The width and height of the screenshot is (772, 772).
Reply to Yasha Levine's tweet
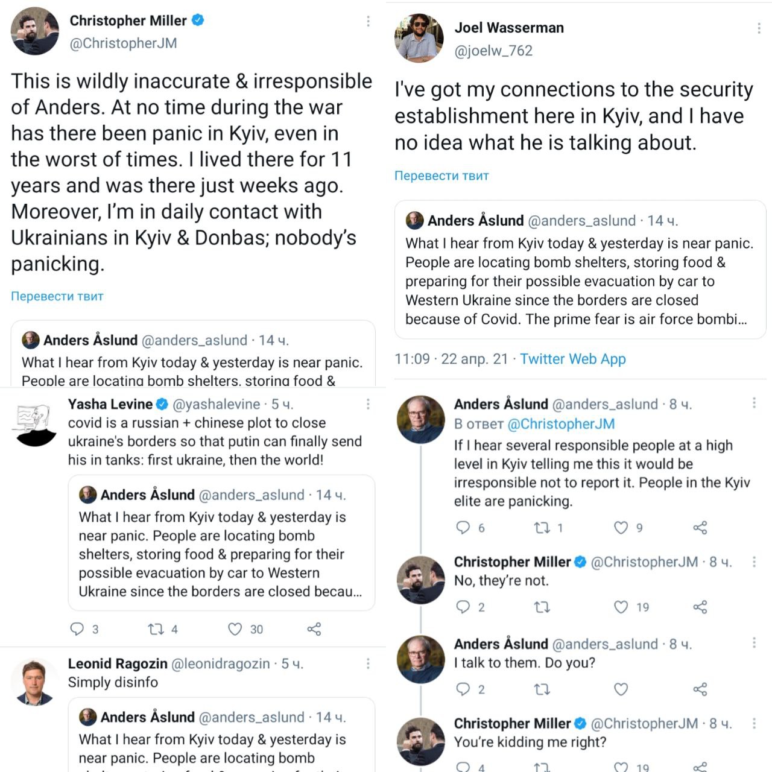click(77, 629)
